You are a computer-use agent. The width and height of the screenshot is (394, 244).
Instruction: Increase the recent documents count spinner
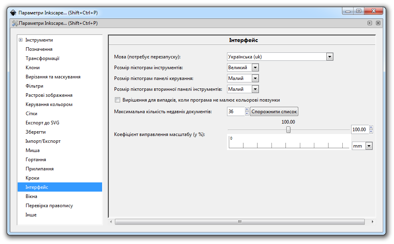(247, 110)
